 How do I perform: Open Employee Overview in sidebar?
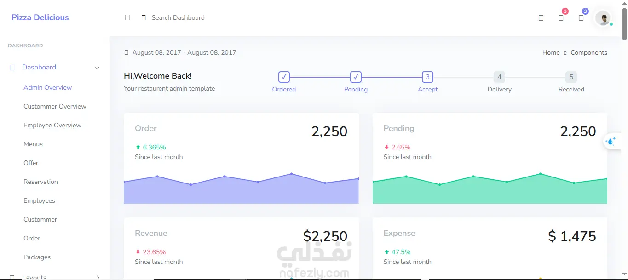point(52,125)
